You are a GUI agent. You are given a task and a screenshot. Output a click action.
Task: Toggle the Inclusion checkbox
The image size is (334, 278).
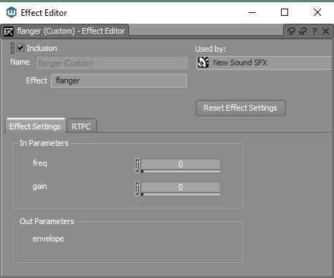[21, 48]
